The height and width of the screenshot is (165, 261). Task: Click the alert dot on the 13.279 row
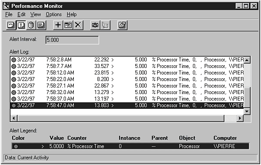[14, 92]
